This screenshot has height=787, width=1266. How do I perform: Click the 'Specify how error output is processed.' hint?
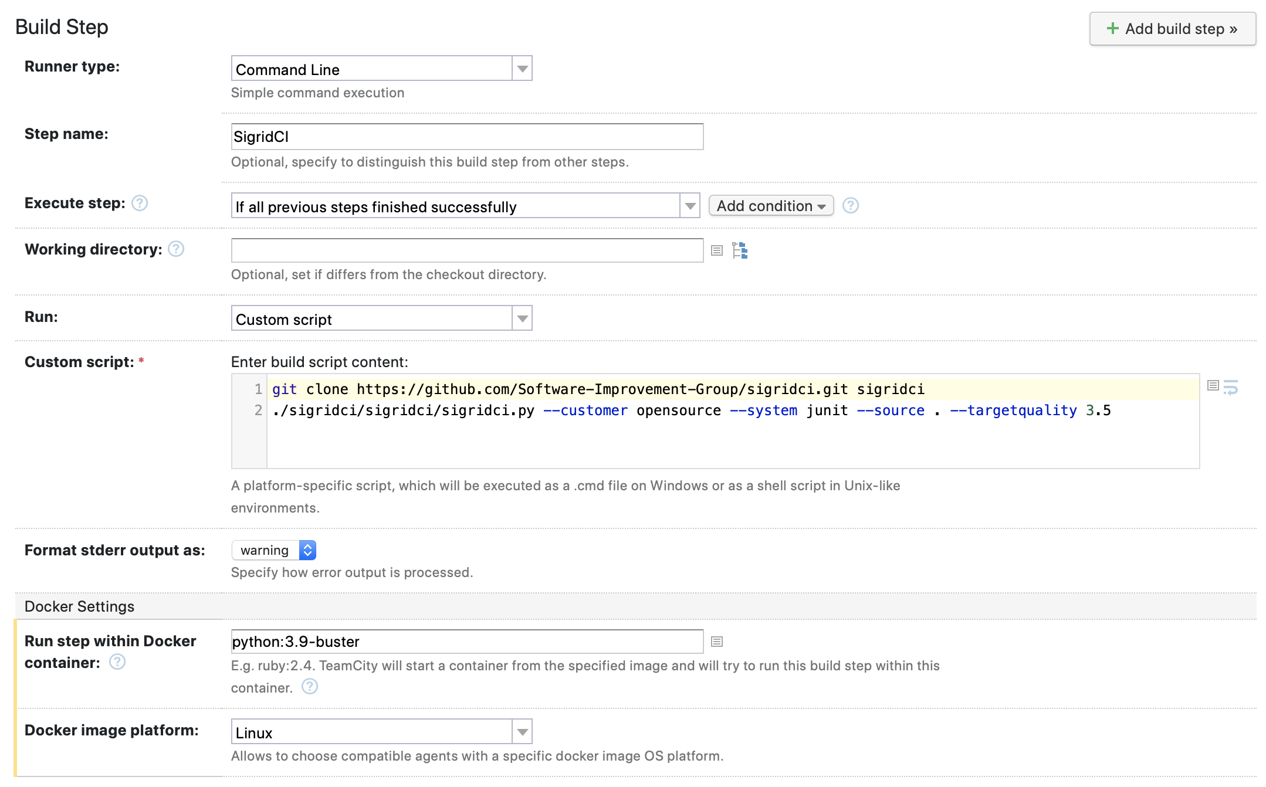[352, 572]
